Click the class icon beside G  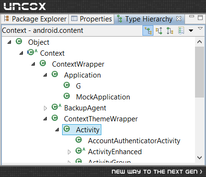pos(67,85)
